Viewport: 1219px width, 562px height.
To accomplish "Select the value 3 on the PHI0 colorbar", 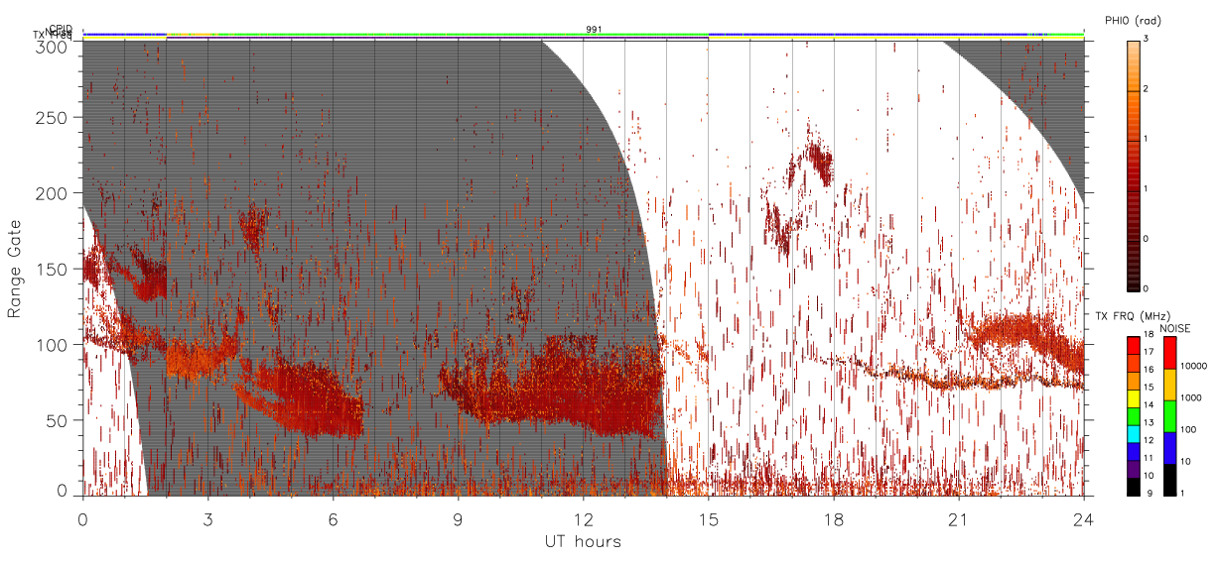I will coord(1147,40).
